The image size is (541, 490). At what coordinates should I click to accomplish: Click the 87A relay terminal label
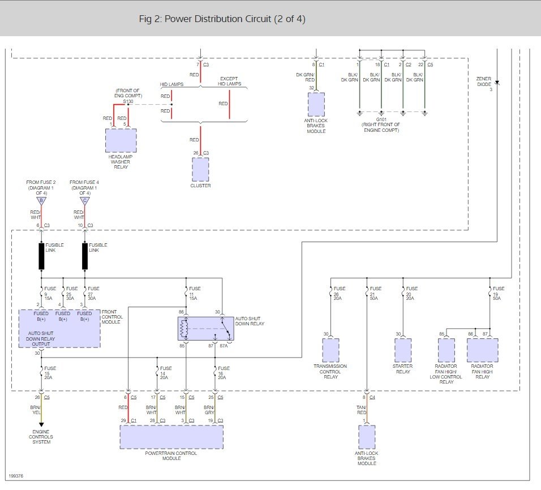(224, 346)
